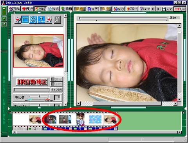Click the zoom slider above the main image
The height and width of the screenshot is (143, 188).
point(123,18)
